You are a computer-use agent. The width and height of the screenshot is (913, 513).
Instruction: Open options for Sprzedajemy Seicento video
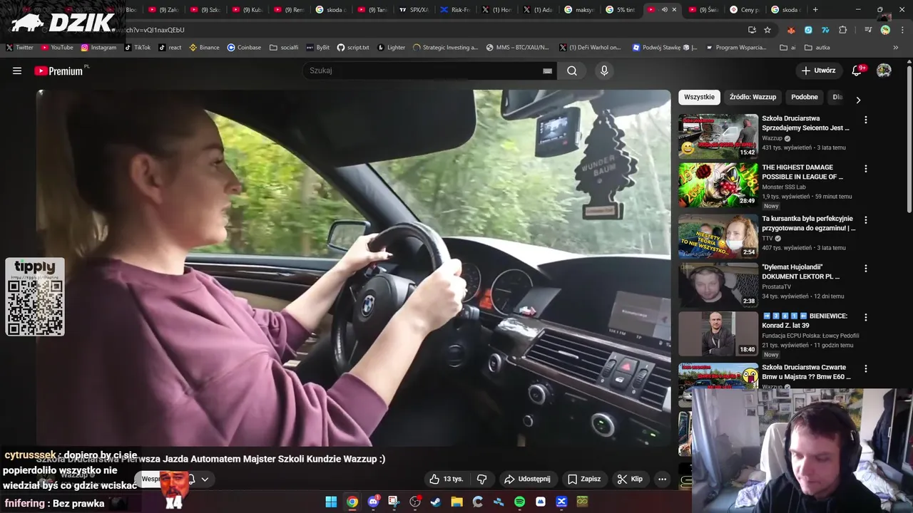866,120
